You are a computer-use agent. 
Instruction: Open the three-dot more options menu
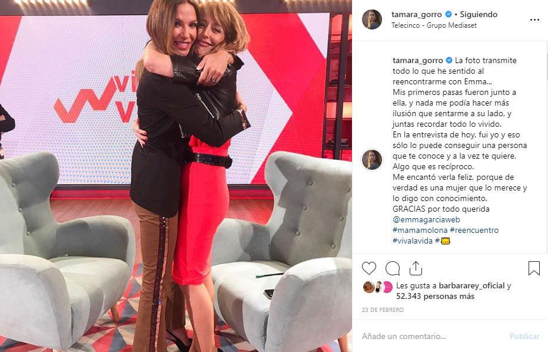[534, 19]
